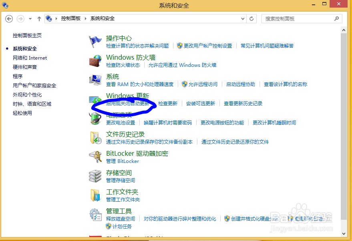The image size is (352, 241).
Task: Click the vertical scrollbar up arrow
Action: pyautogui.click(x=344, y=30)
